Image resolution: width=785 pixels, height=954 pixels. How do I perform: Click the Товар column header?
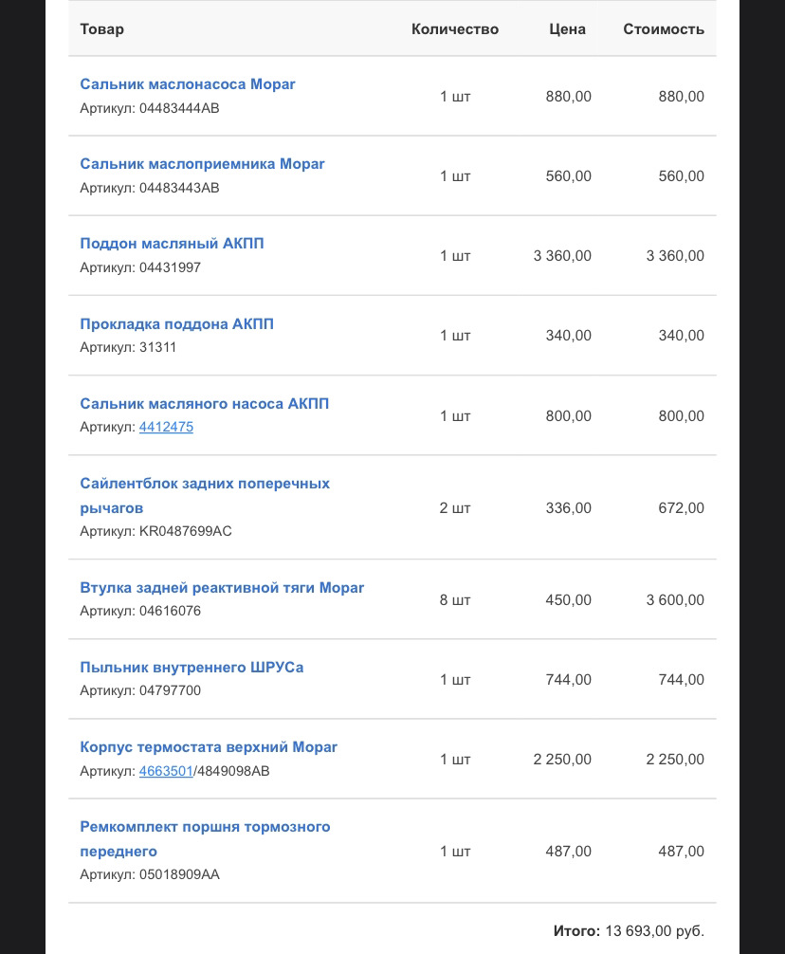click(x=101, y=29)
